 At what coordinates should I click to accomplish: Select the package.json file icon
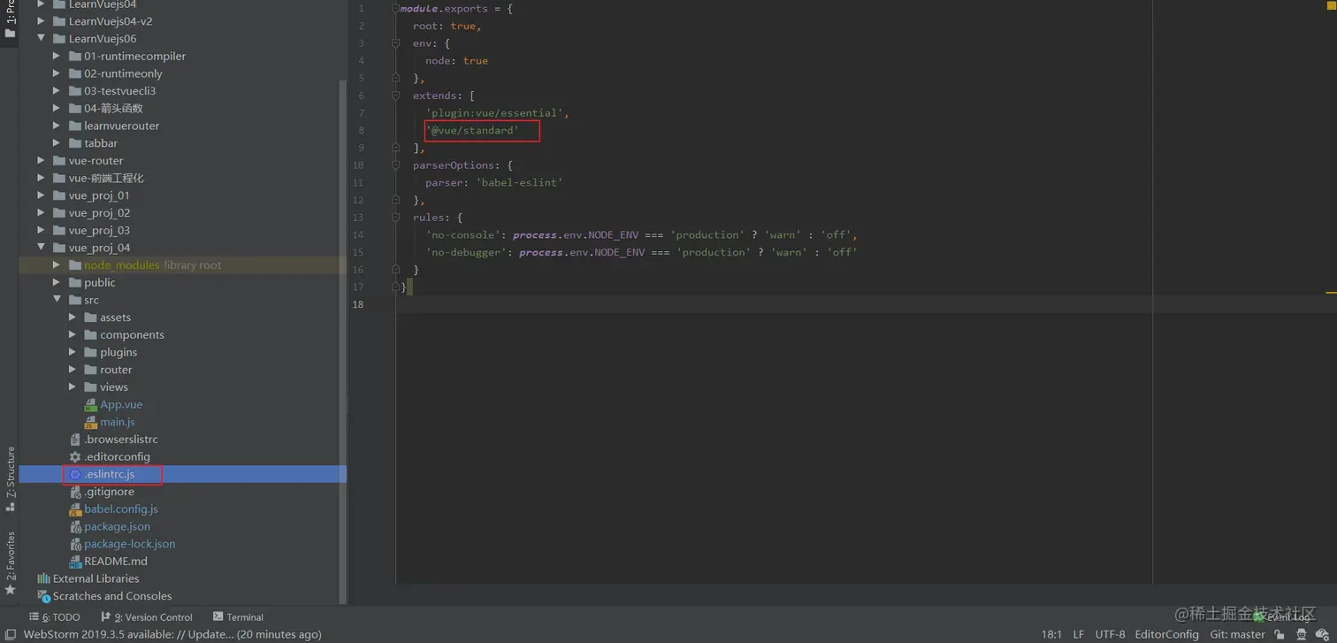pos(75,526)
